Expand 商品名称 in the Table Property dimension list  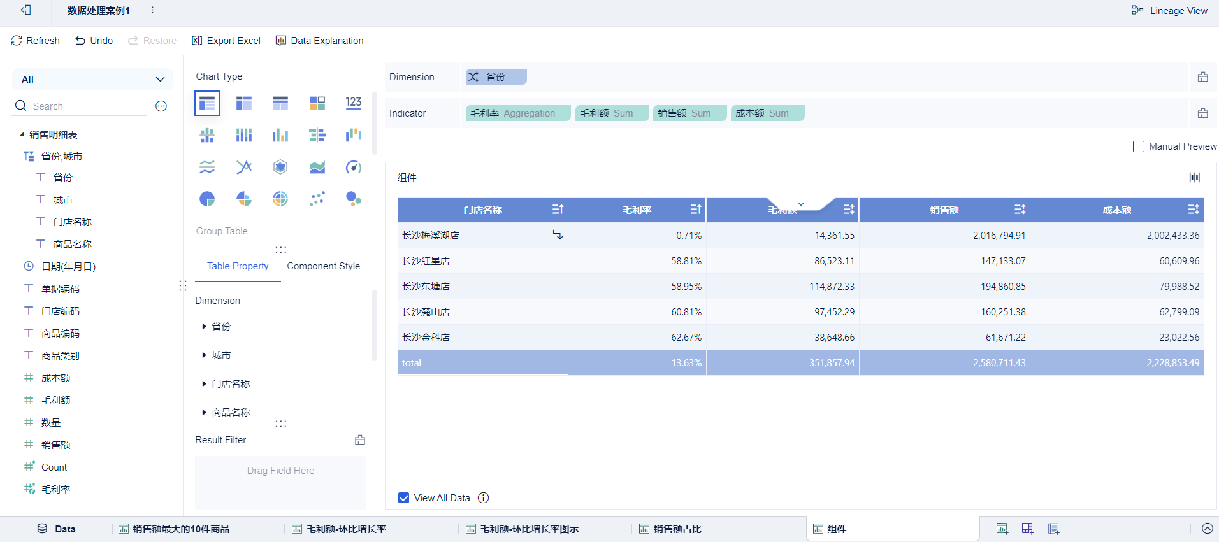pos(204,413)
